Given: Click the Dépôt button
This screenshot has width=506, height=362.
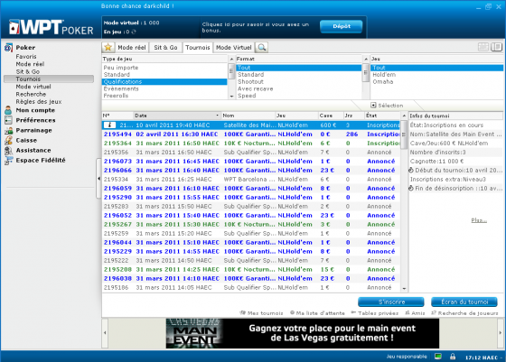Looking at the screenshot, I should tap(342, 26).
